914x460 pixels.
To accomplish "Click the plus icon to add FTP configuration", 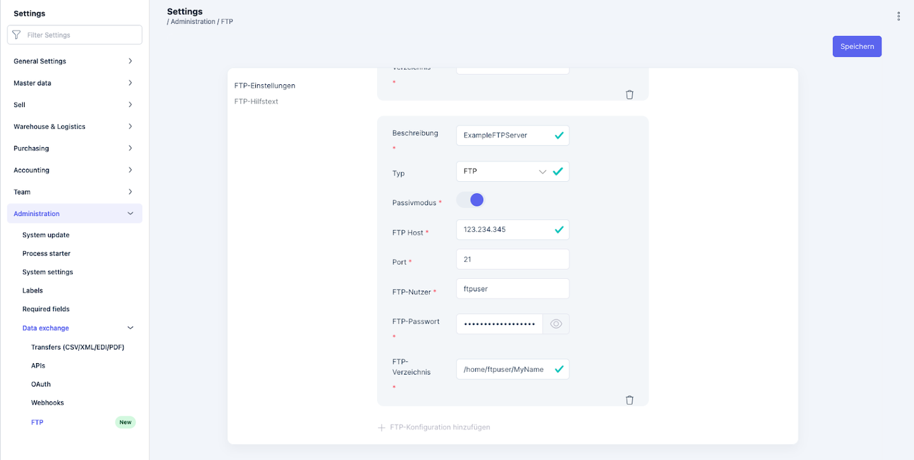I will pos(381,428).
